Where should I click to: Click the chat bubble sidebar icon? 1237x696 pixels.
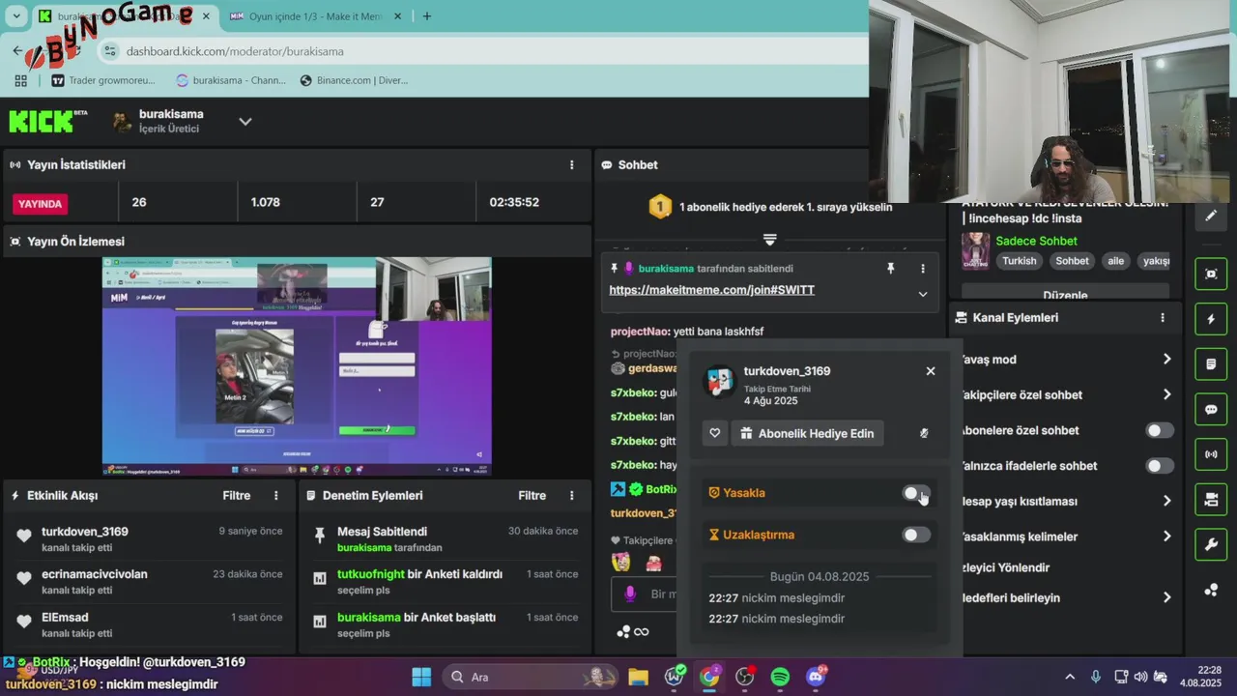coord(1211,410)
